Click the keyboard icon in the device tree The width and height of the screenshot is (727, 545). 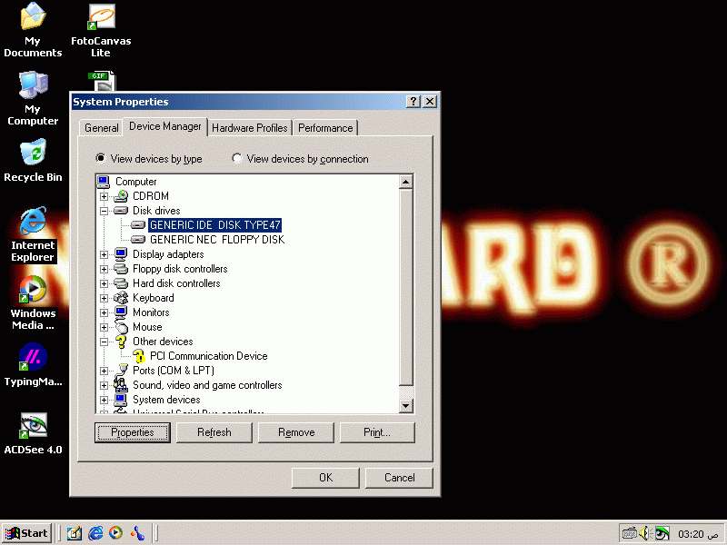121,298
